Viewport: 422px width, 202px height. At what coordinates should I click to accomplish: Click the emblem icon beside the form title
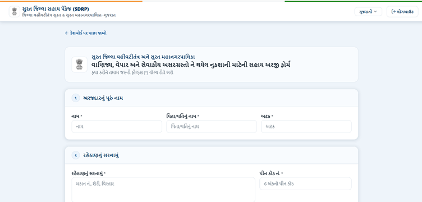79,65
